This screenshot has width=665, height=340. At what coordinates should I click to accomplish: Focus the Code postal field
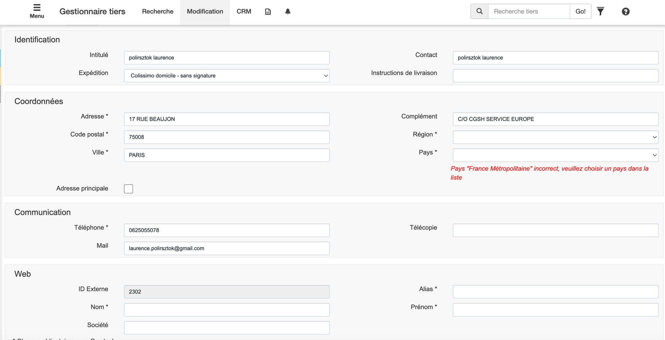coord(227,137)
